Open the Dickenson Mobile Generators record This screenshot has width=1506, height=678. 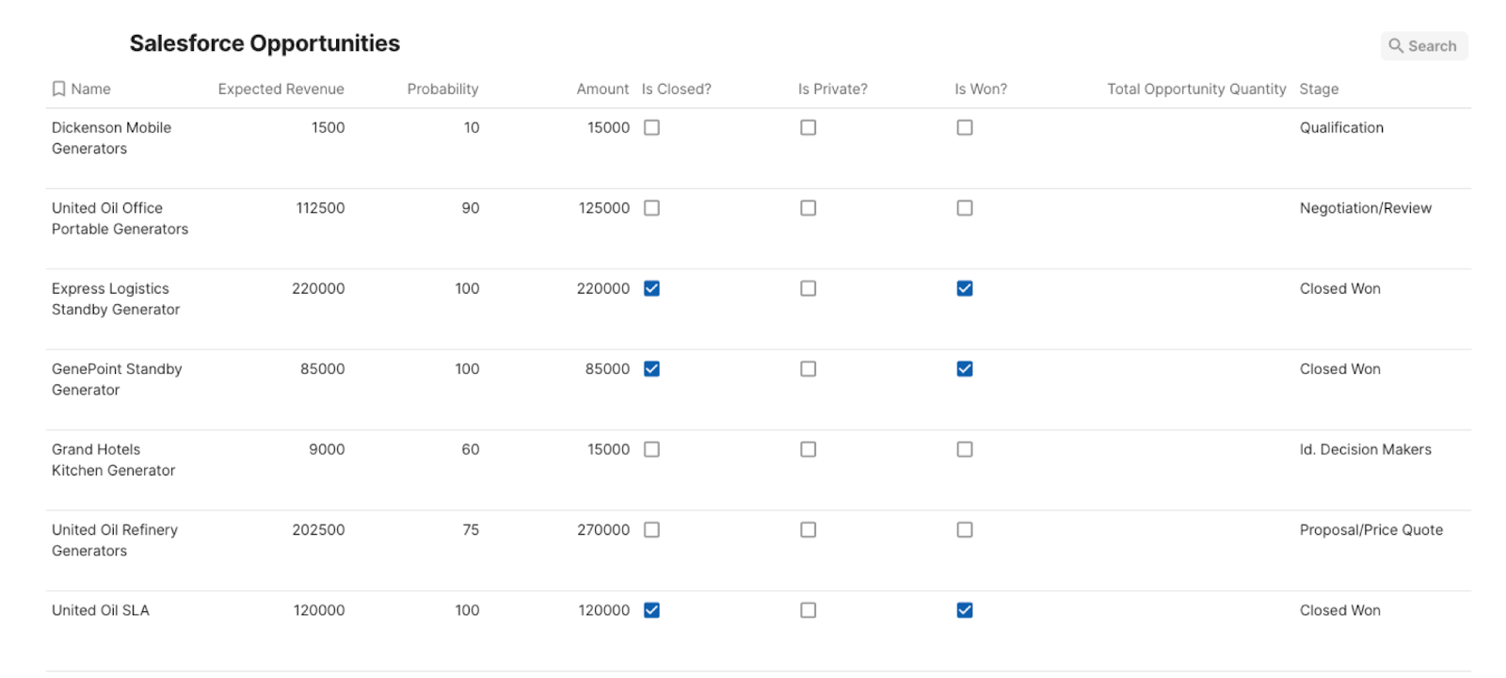point(111,137)
